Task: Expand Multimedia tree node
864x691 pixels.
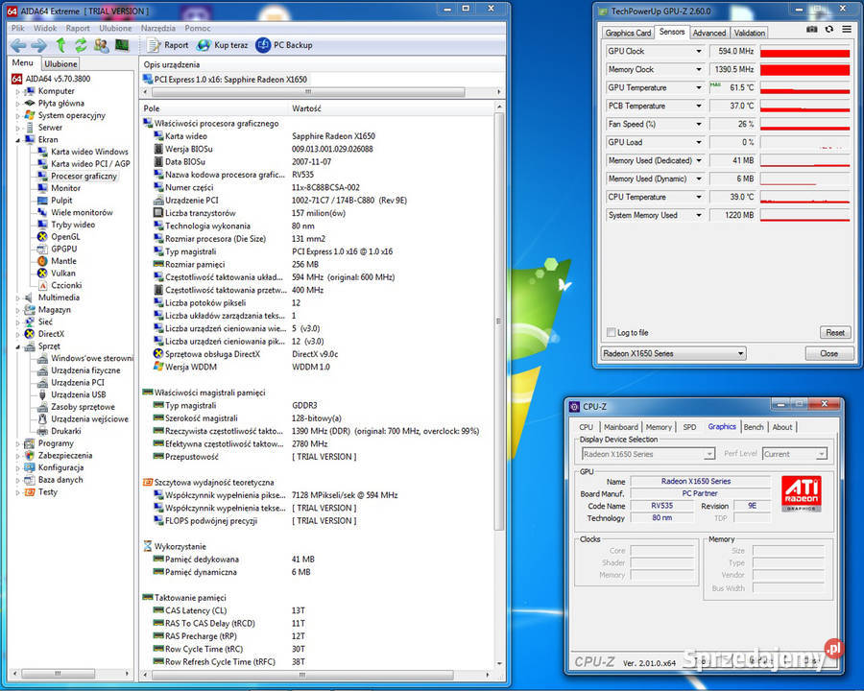Action: pyautogui.click(x=17, y=298)
